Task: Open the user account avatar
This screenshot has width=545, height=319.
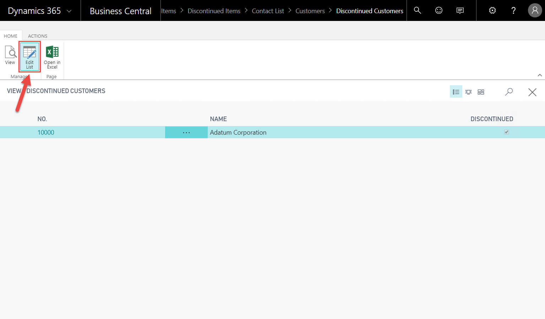Action: [x=535, y=11]
